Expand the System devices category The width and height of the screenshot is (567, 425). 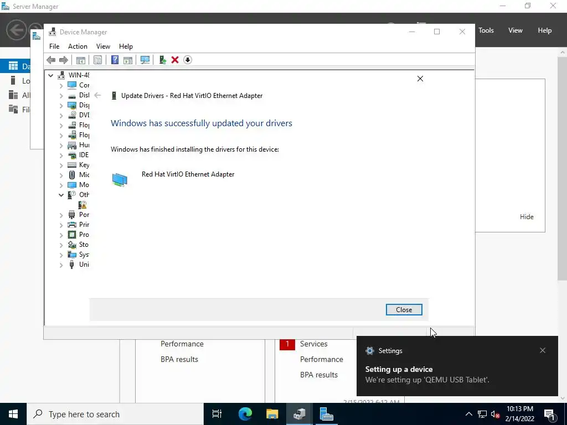pos(61,255)
